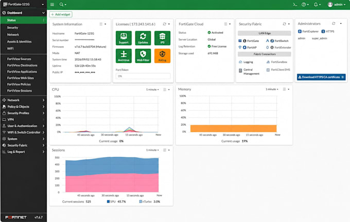Open CPU widget 1 minute dropdown

[x=152, y=90]
